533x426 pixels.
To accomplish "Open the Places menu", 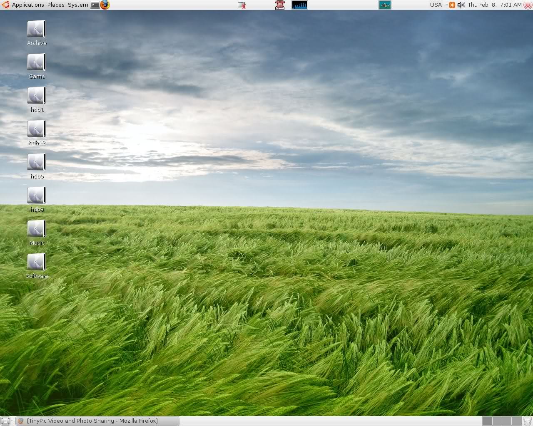I will pyautogui.click(x=56, y=5).
